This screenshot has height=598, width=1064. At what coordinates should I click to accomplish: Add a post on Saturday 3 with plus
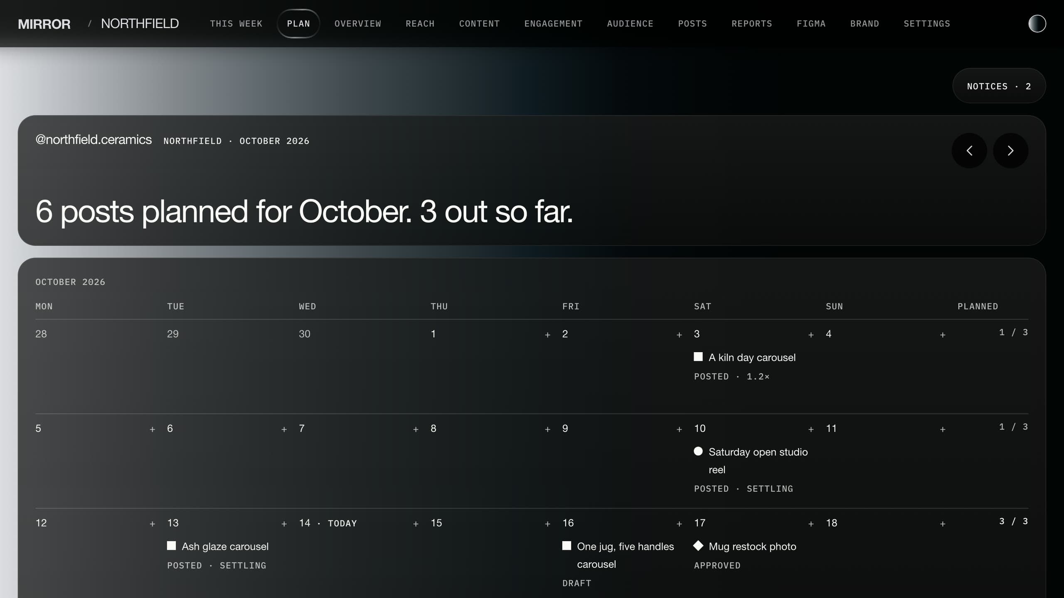point(811,335)
